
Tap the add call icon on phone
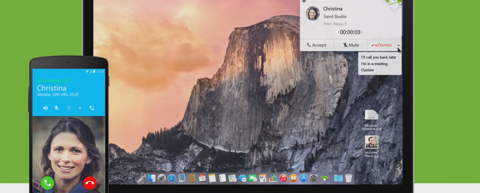(92, 108)
